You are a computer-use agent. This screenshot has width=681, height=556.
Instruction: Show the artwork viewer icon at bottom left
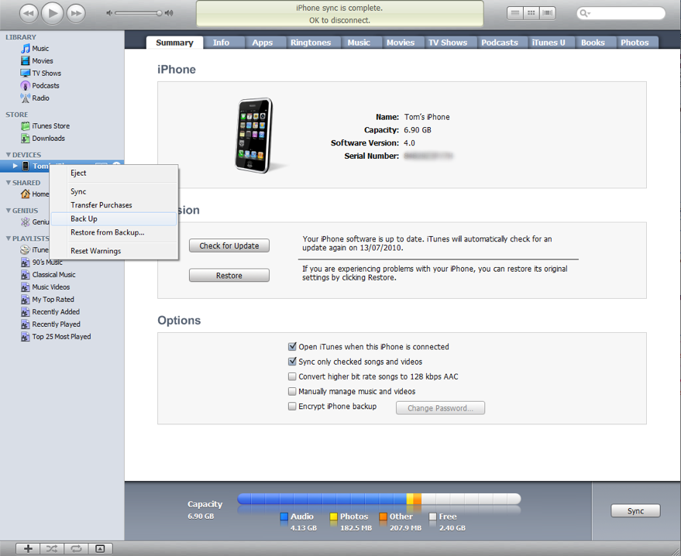[x=101, y=548]
